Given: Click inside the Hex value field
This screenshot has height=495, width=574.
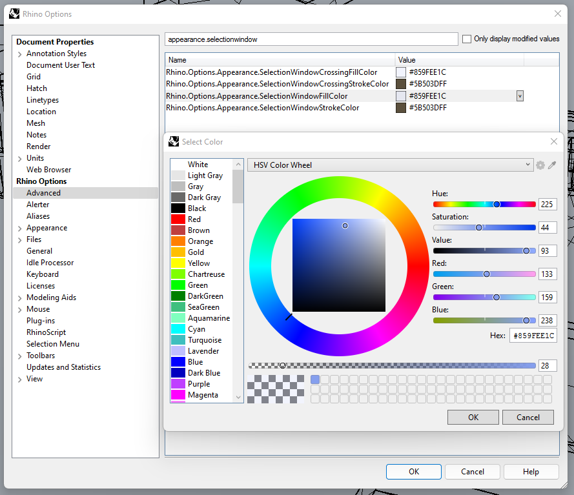Looking at the screenshot, I should (533, 335).
